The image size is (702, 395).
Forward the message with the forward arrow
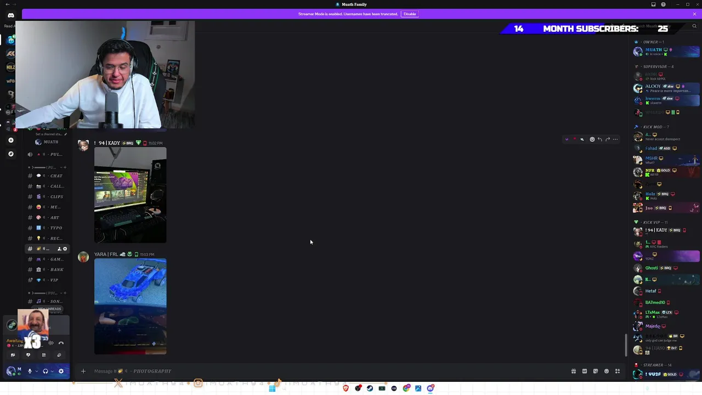point(608,139)
